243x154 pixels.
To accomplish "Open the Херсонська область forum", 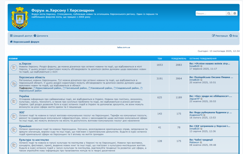I will pos(32,77).
